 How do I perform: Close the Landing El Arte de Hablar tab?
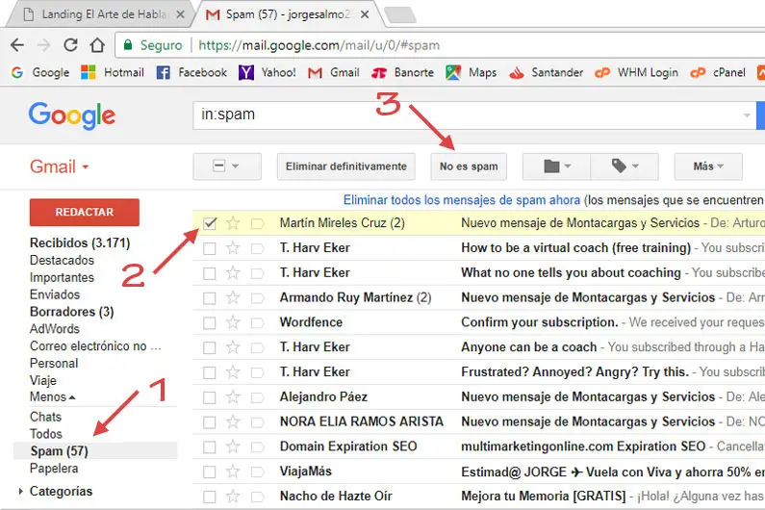[181, 14]
